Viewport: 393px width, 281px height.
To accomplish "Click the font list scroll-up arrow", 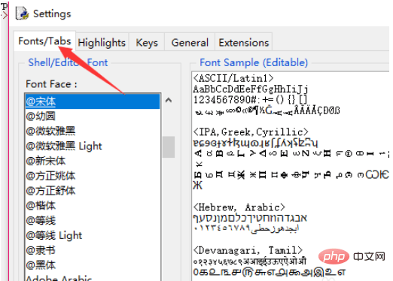I will click(x=169, y=101).
